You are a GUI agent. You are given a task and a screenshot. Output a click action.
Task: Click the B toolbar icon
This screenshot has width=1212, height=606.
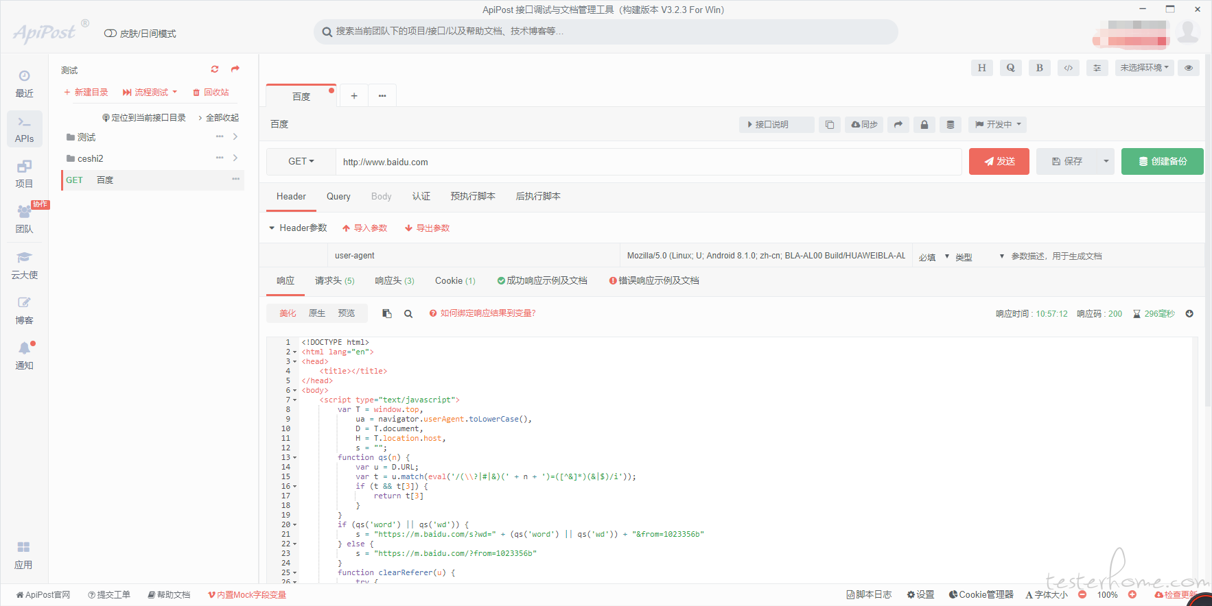(1039, 68)
